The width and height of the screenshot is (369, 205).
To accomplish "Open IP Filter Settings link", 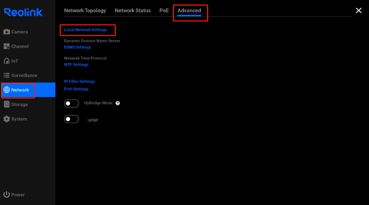I will (x=80, y=81).
